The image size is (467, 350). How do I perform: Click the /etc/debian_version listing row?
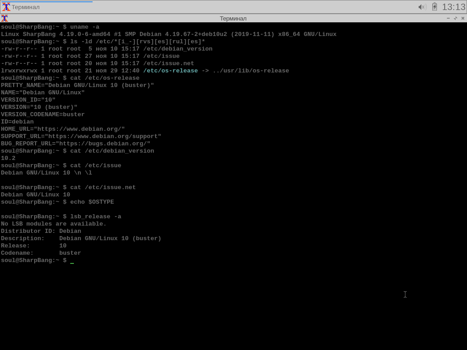107,49
